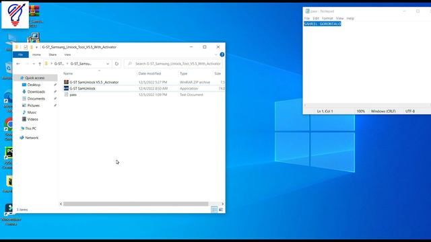Image resolution: width=431 pixels, height=242 pixels.
Task: Click the 100% zoom status in Notepad
Action: [361, 111]
